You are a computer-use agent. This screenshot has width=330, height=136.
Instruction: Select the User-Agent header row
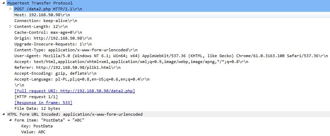(x=171, y=56)
